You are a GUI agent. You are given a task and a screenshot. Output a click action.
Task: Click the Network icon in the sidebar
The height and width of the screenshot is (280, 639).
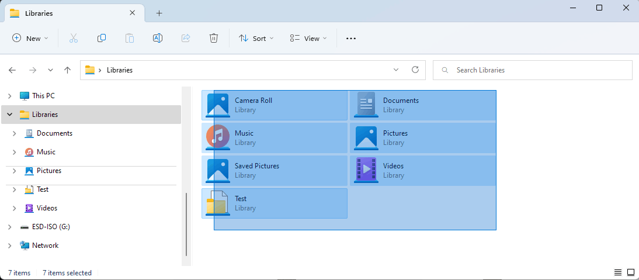coord(25,246)
